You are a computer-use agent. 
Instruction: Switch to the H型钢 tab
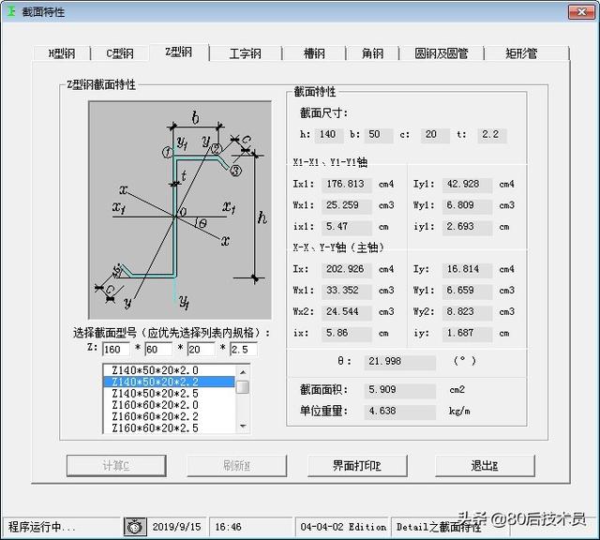62,53
